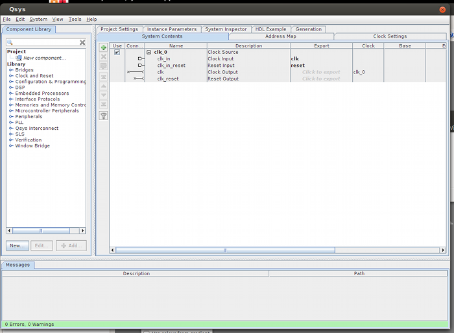The height and width of the screenshot is (333, 454).
Task: Click the move to bottom arrow icon
Action: click(x=103, y=105)
